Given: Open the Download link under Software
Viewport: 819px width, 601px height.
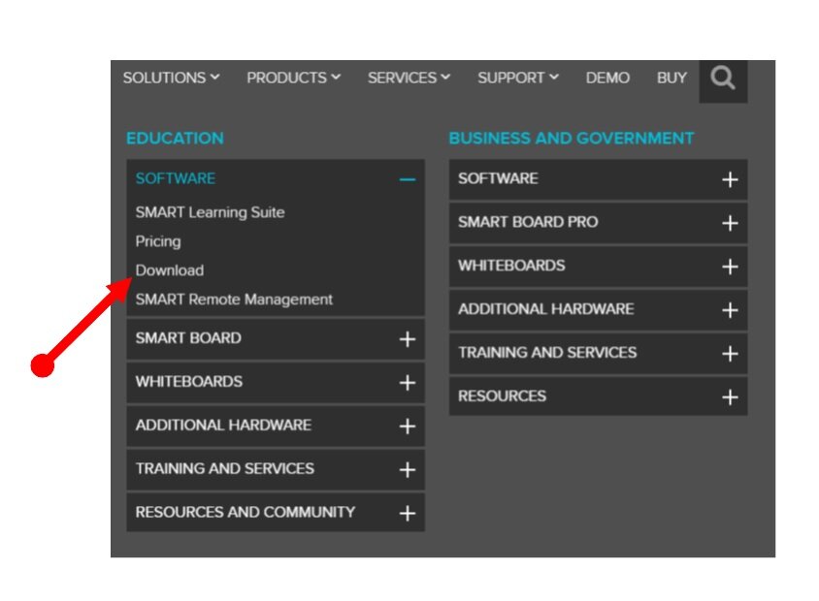Looking at the screenshot, I should [x=170, y=270].
